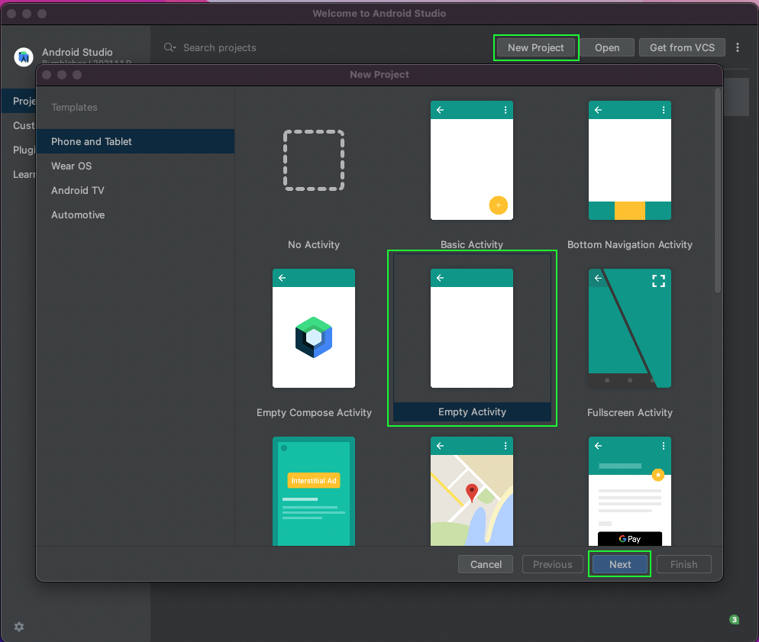Click the Next button

coord(619,564)
